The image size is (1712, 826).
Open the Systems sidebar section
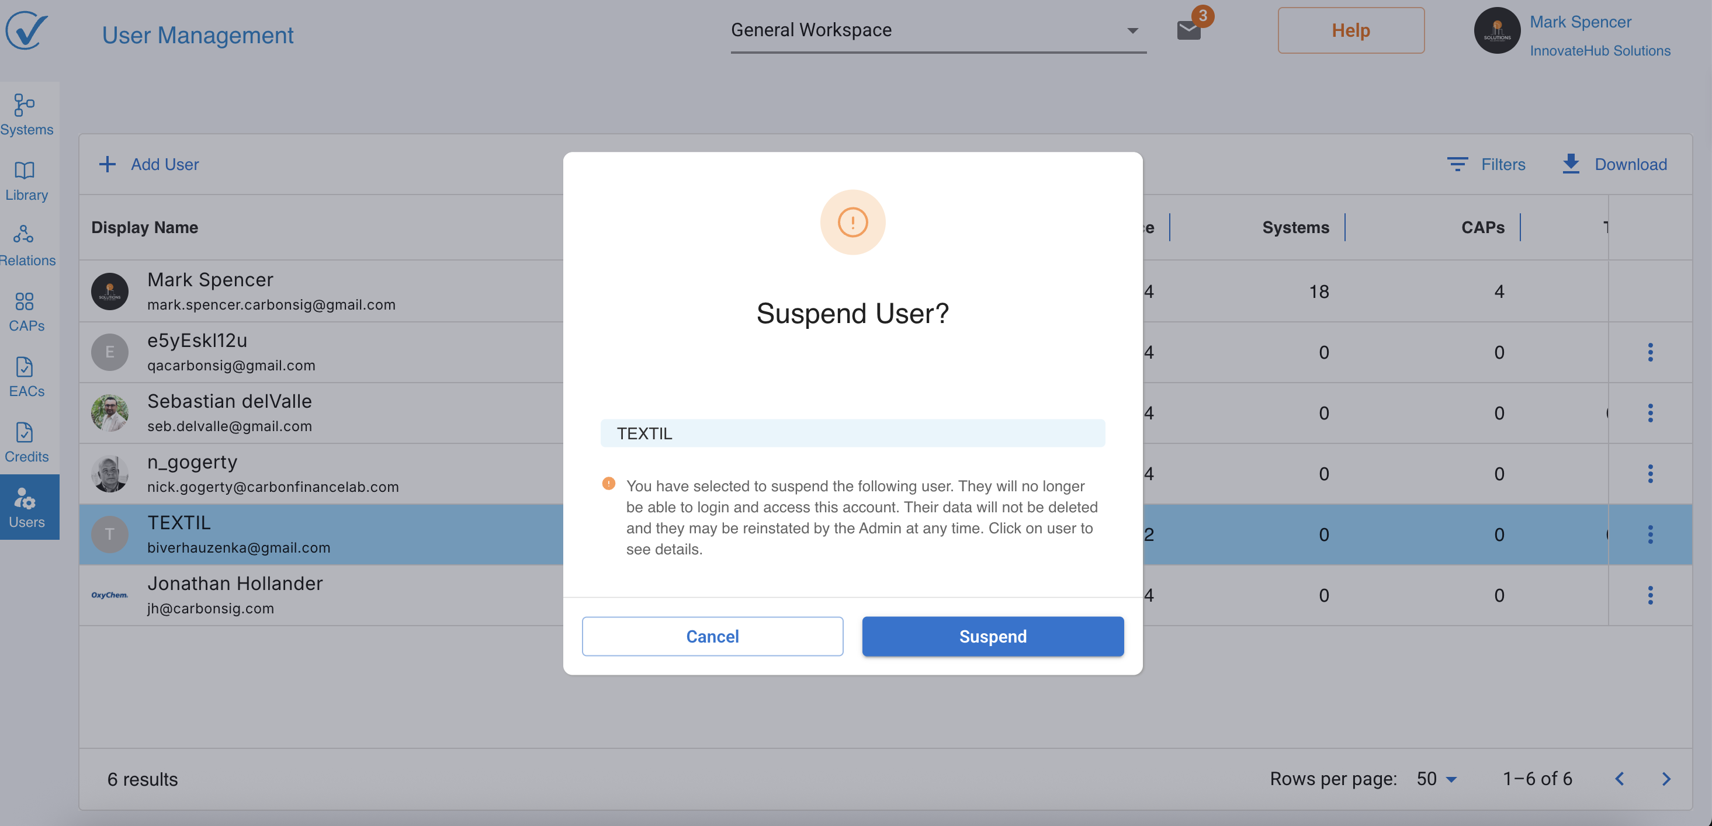(26, 114)
